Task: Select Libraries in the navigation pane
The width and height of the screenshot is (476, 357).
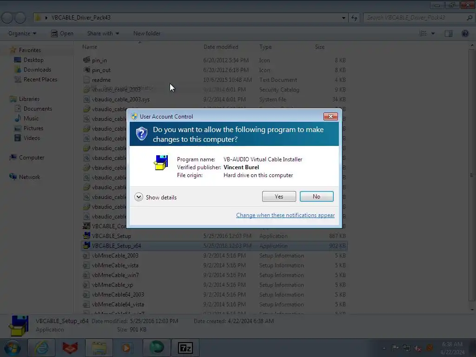Action: tap(25, 99)
